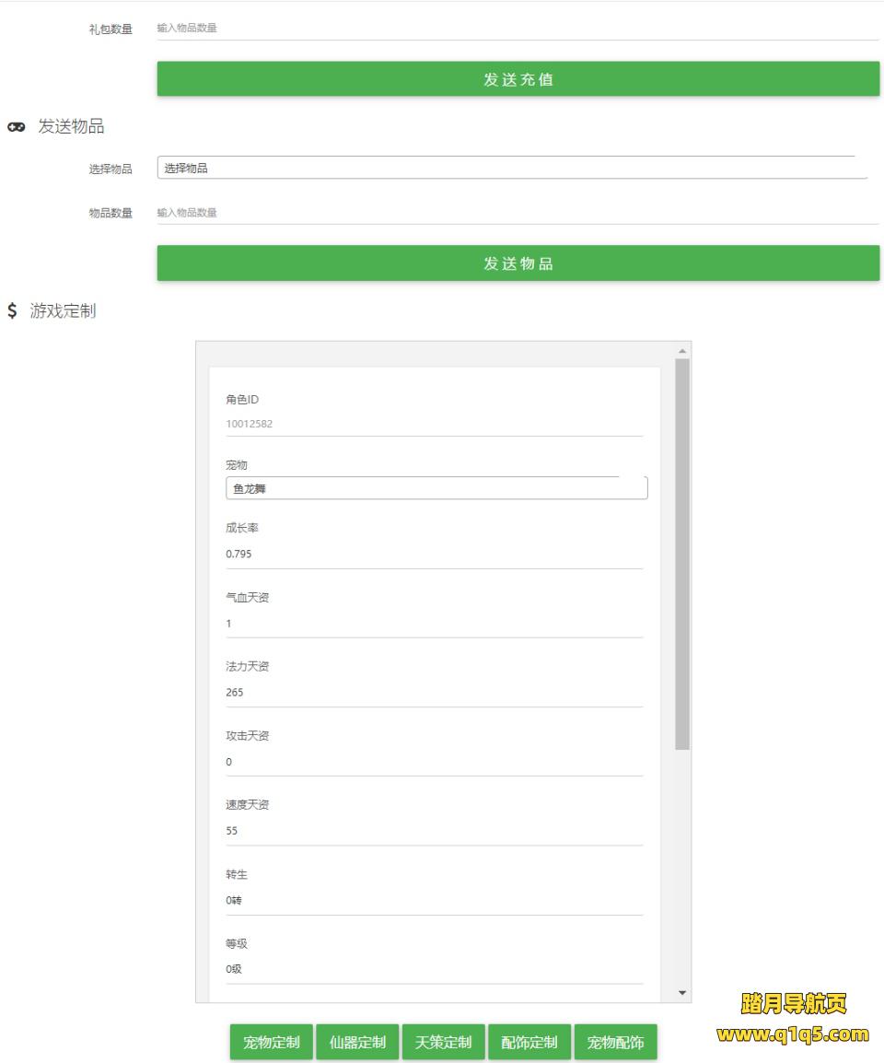Screen dimensions: 884x1063
Task: Click the 礼包数量 input field
Action: [x=518, y=29]
